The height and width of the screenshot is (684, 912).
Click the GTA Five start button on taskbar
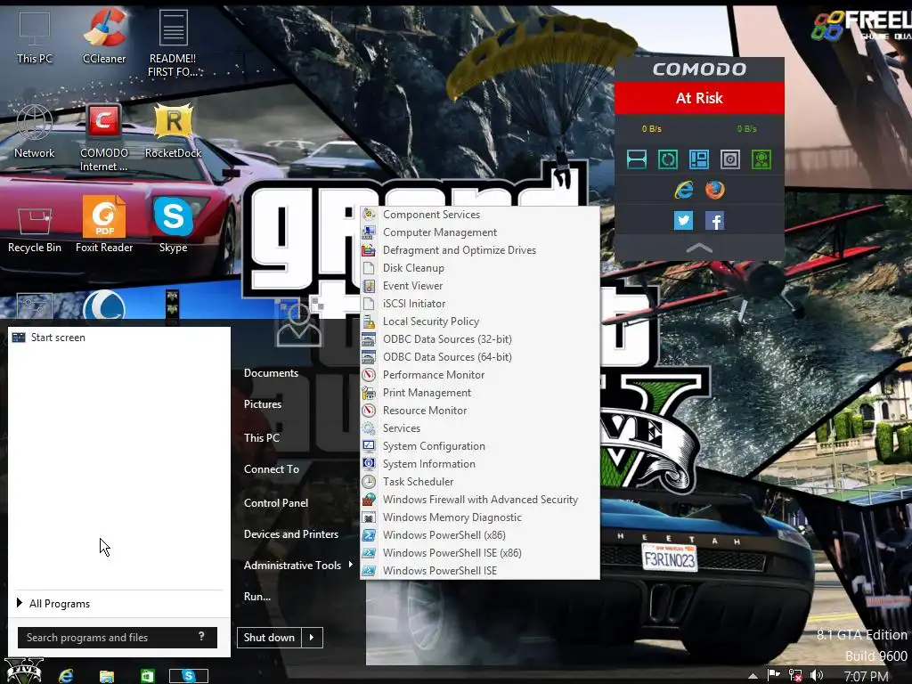(24, 672)
